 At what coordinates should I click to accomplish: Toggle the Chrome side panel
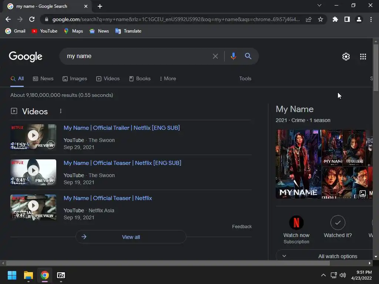tap(347, 19)
